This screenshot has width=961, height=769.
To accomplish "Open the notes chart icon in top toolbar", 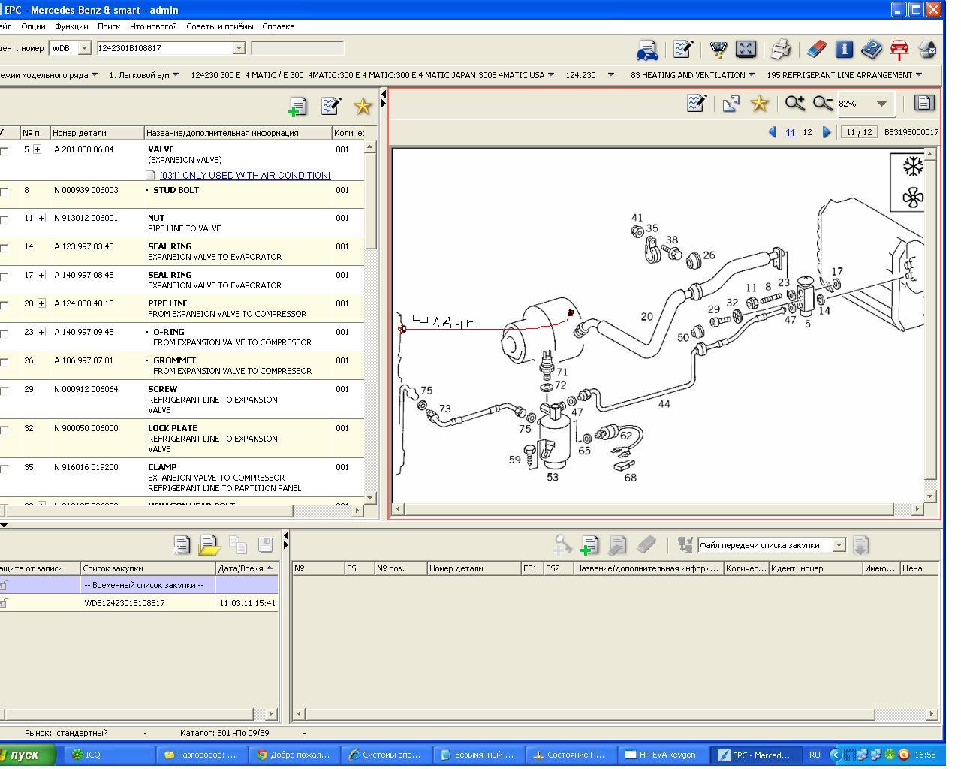I will (x=682, y=50).
